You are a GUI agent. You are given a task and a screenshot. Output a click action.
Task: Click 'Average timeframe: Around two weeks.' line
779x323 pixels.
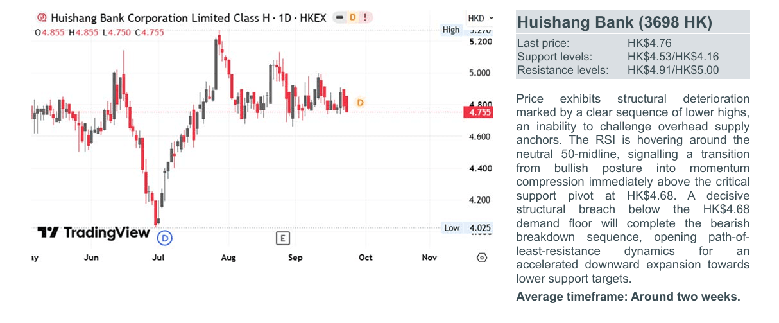628,297
